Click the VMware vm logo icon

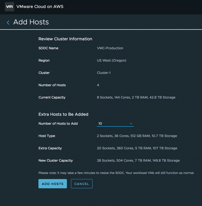tap(9, 6)
